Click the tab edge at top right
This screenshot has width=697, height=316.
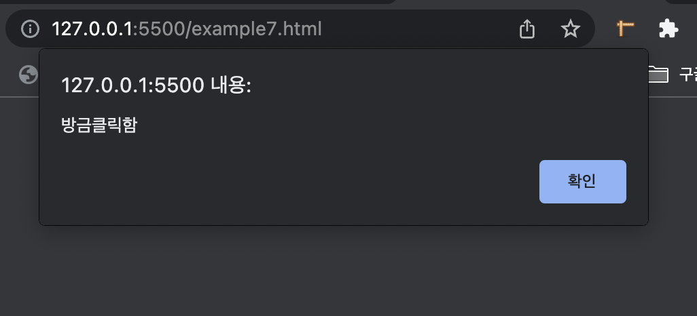pos(681,2)
